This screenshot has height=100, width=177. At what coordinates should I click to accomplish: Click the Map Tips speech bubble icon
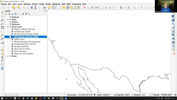pyautogui.click(x=50, y=7)
